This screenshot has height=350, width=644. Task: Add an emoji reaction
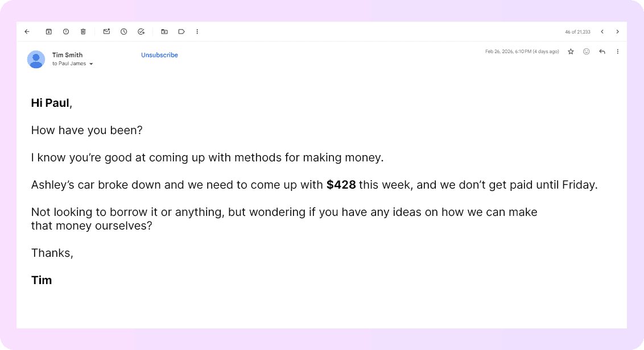587,52
